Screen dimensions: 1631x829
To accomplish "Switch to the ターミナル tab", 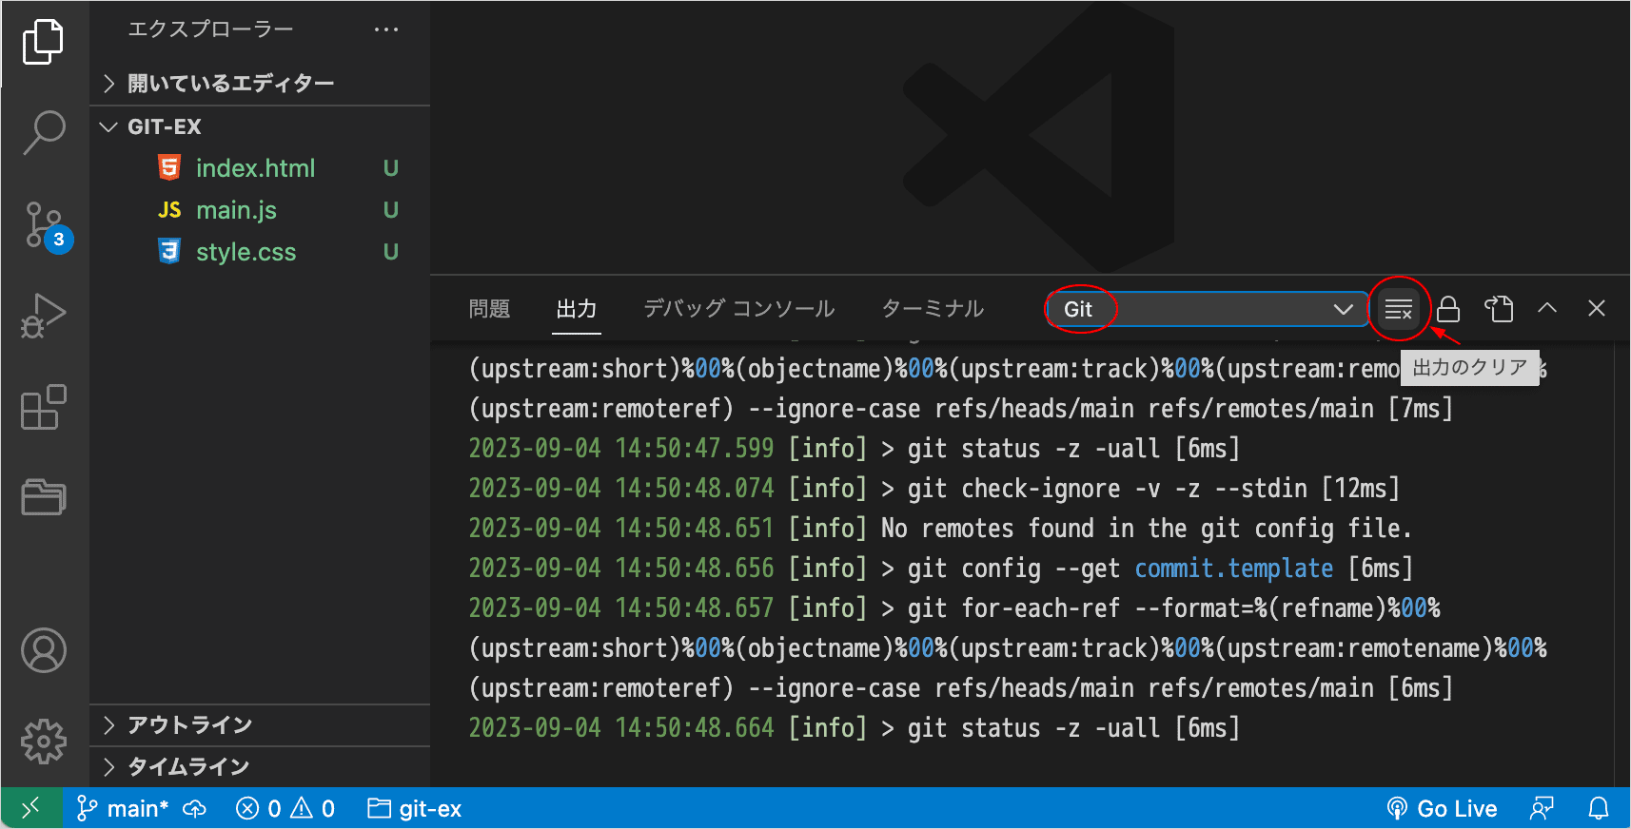I will [x=932, y=309].
